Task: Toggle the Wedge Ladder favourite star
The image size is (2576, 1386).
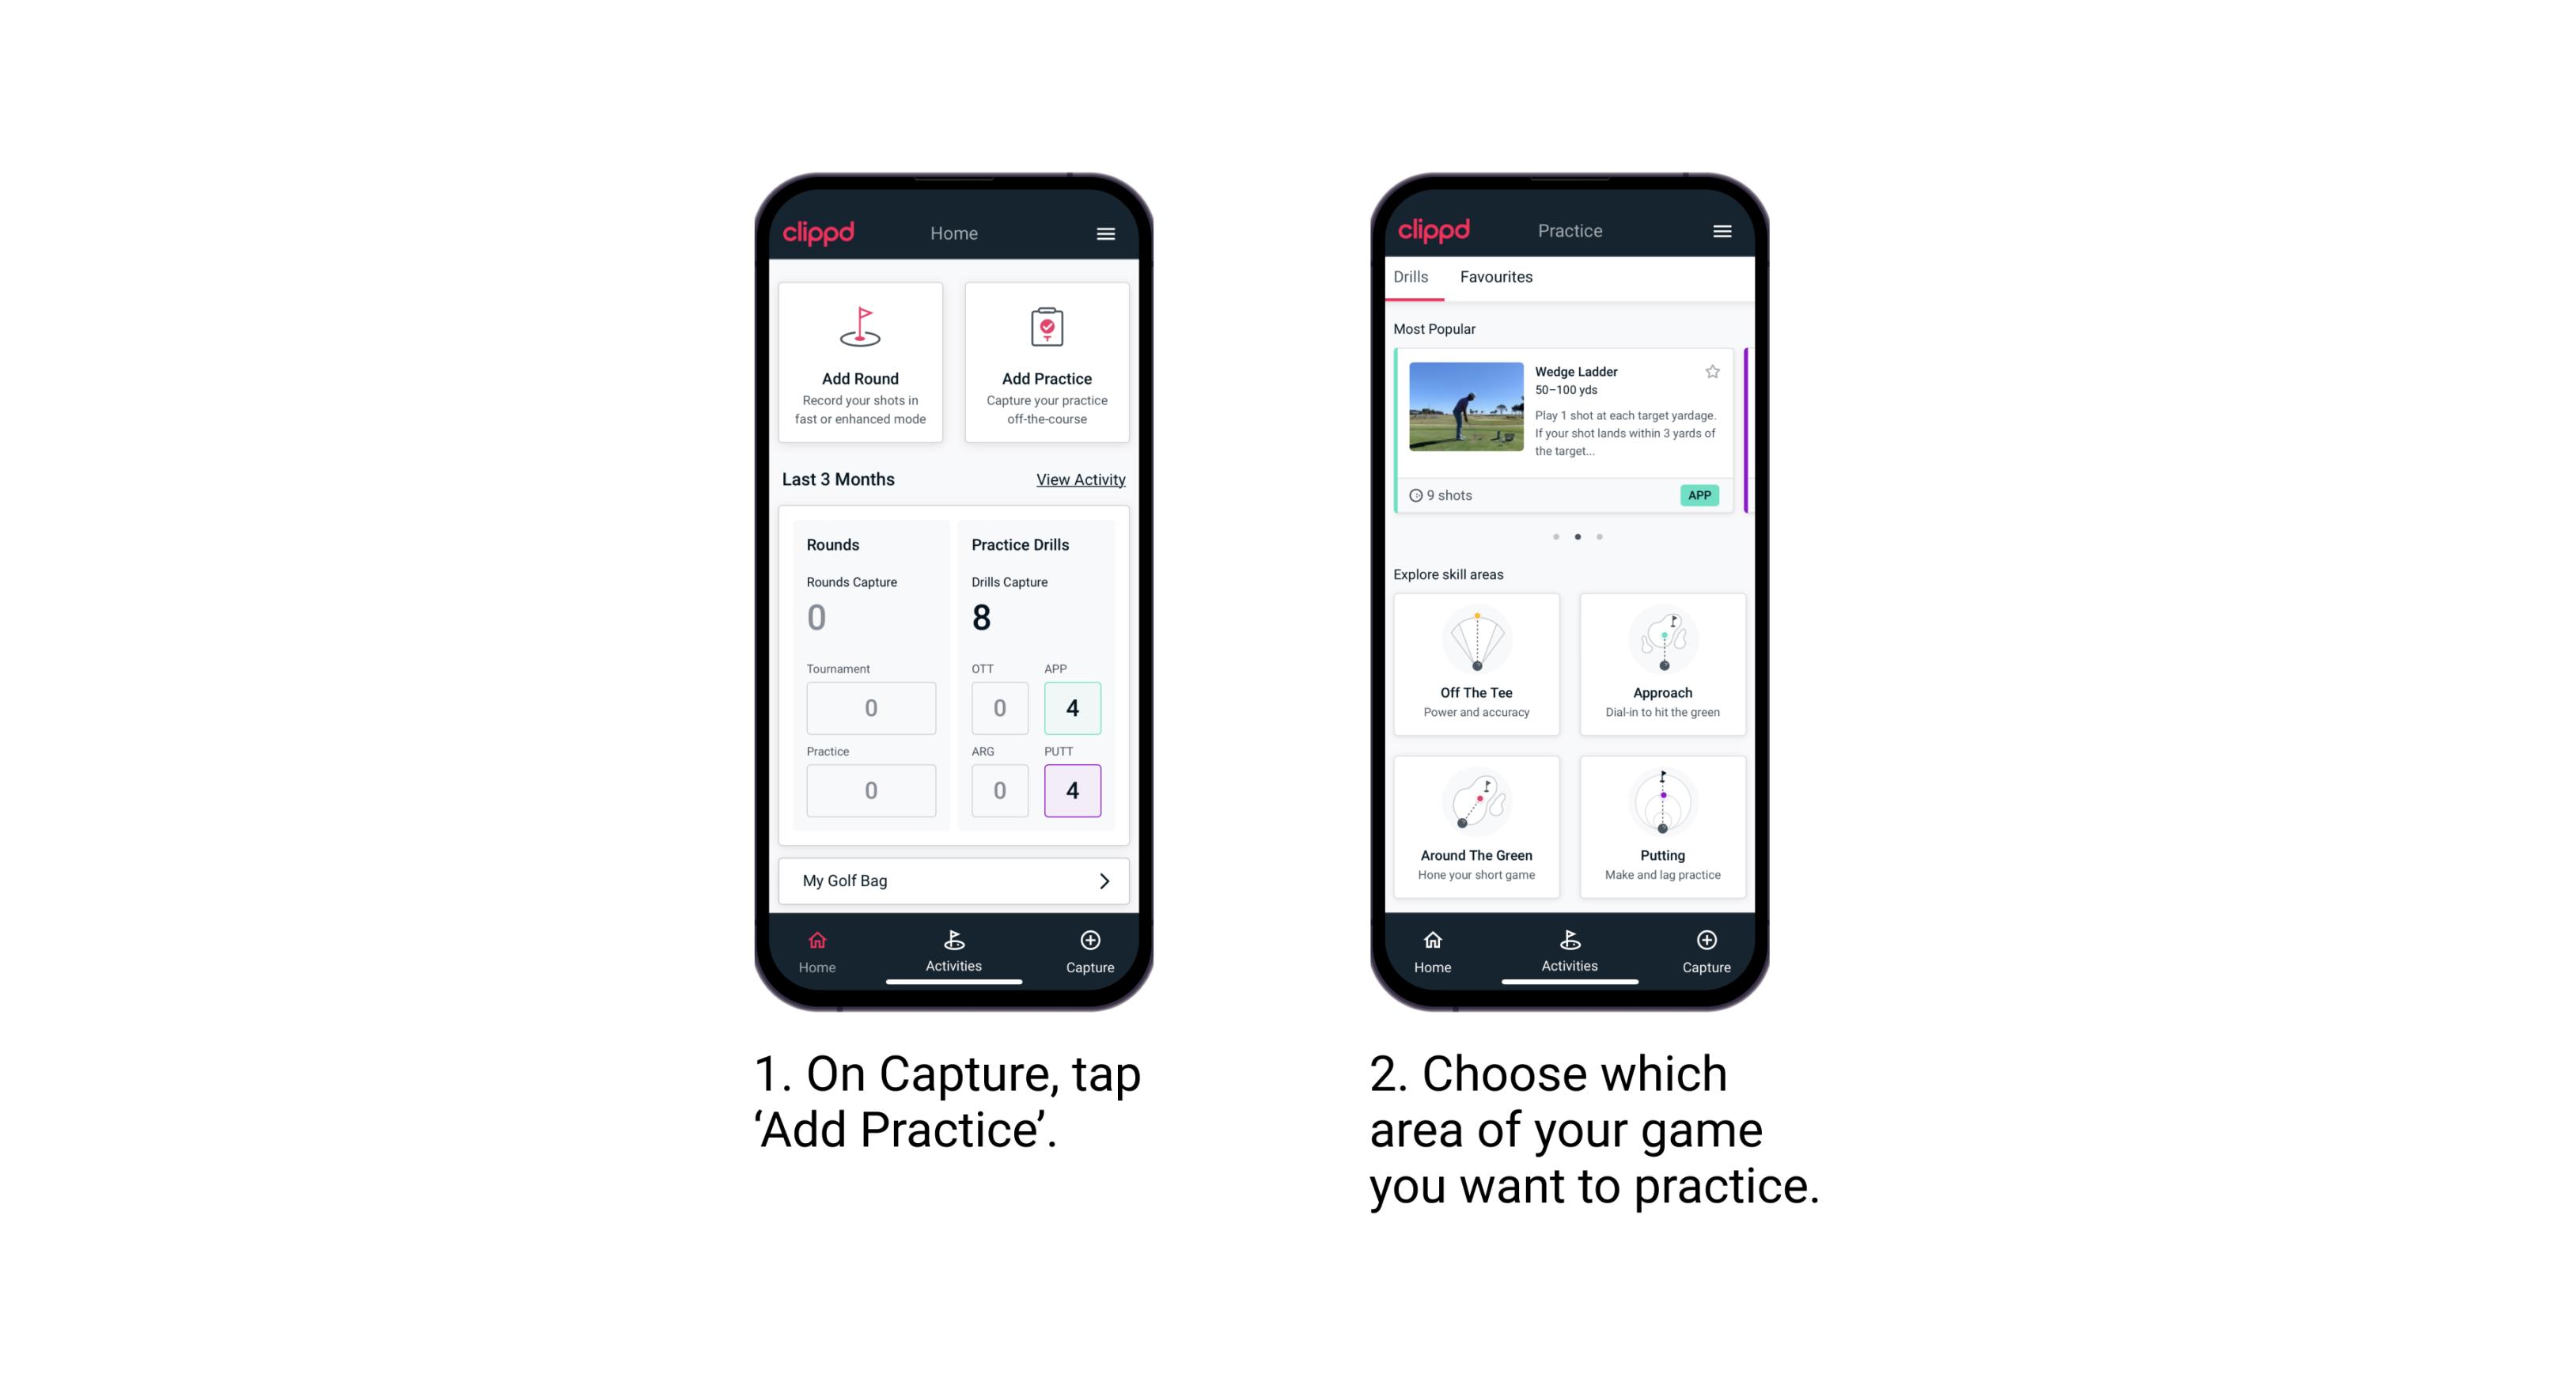Action: point(1710,370)
